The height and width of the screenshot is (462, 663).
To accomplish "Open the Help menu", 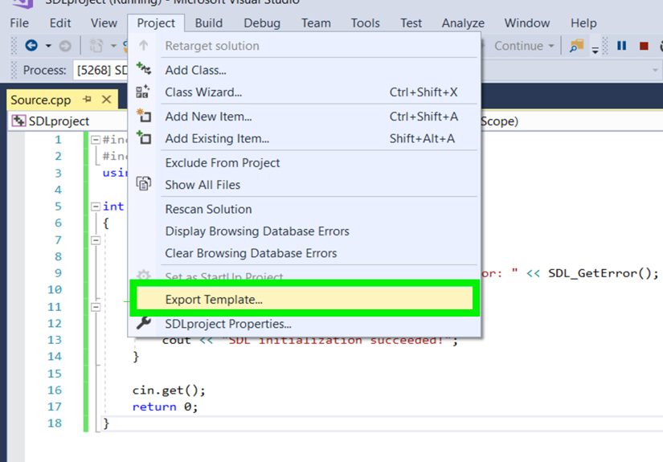I will tap(583, 22).
